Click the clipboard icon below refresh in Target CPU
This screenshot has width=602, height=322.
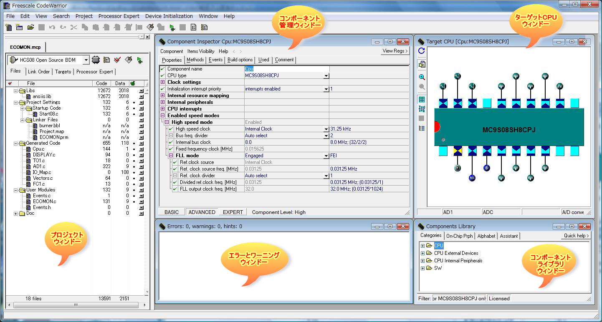tap(422, 64)
